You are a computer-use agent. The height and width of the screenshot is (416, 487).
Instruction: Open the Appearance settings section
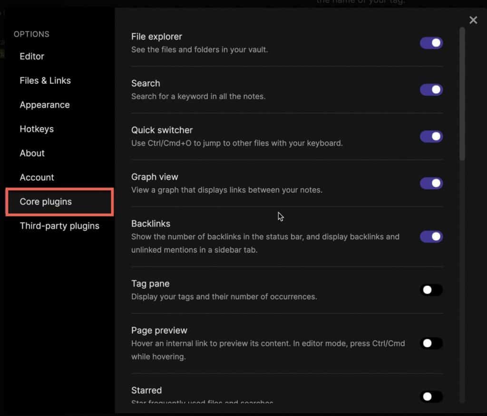[45, 105]
